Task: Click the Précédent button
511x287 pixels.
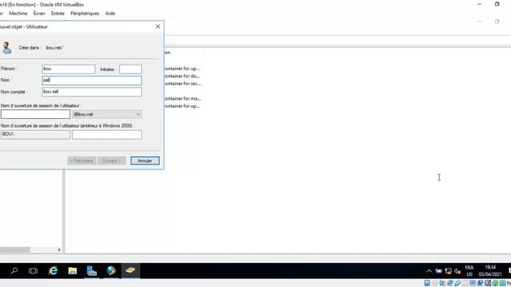Action: [81, 161]
